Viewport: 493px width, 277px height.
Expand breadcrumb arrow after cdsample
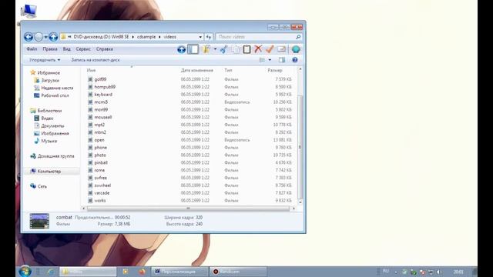(x=159, y=37)
